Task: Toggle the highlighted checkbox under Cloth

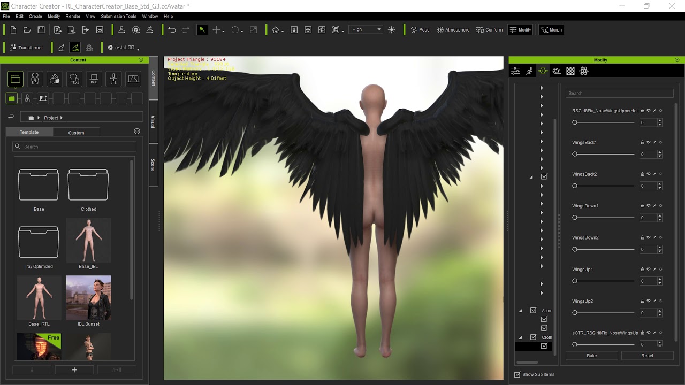Action: click(x=544, y=346)
